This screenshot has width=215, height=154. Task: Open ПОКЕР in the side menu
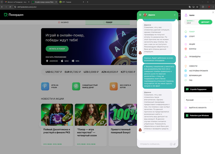click(x=192, y=32)
